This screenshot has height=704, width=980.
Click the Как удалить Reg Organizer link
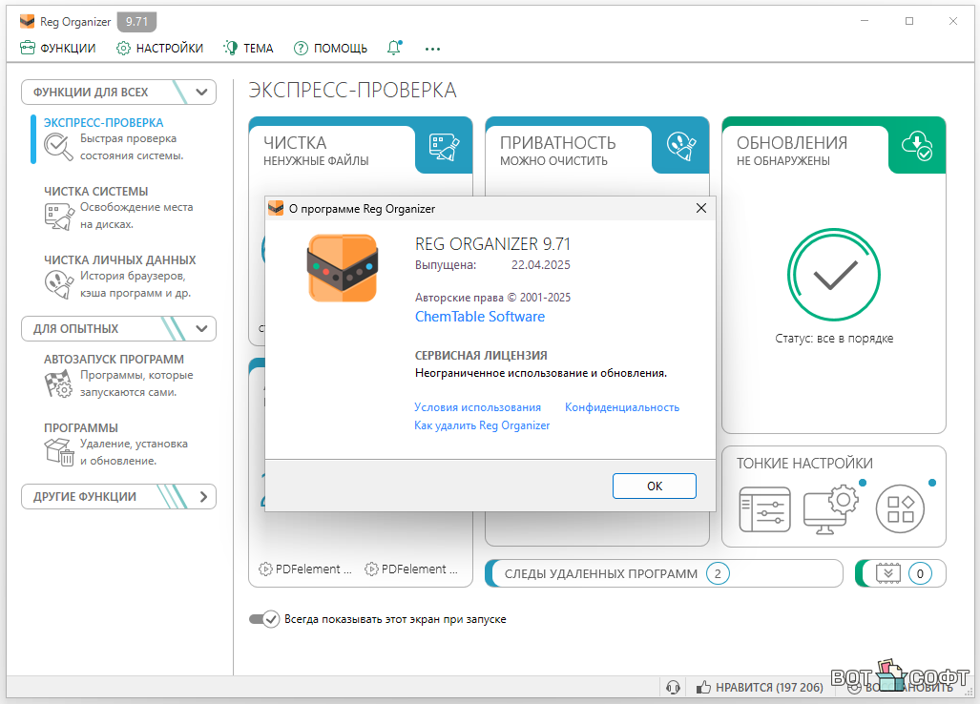[482, 425]
